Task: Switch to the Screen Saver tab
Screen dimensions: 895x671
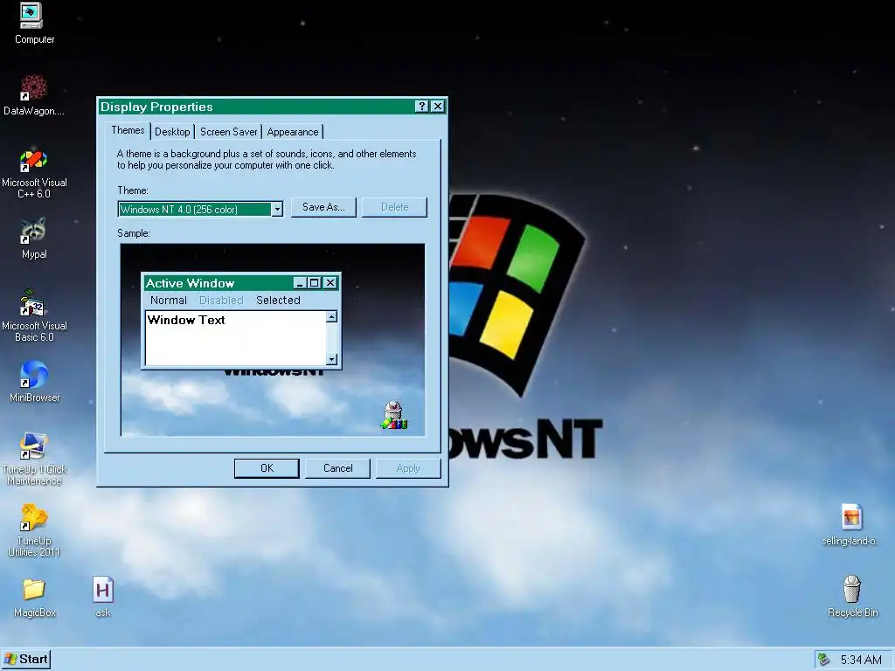Action: pyautogui.click(x=228, y=132)
